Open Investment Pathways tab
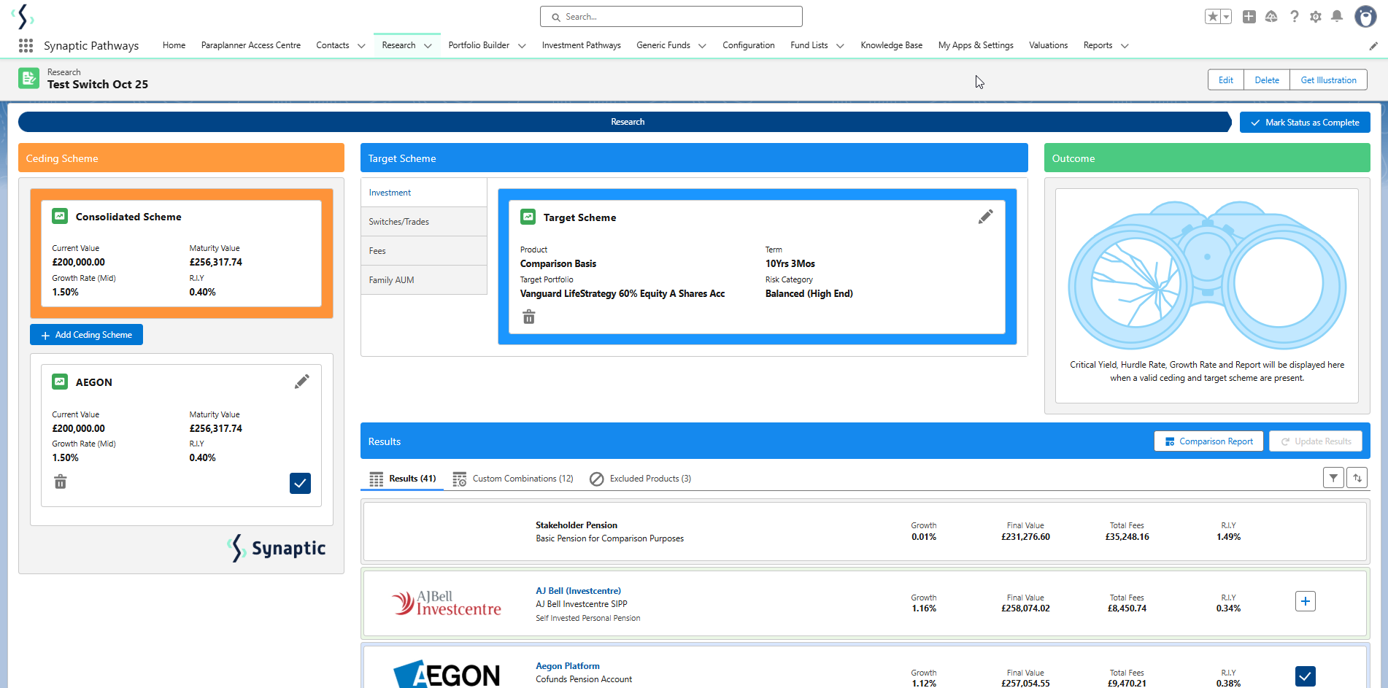This screenshot has width=1388, height=688. pyautogui.click(x=582, y=45)
